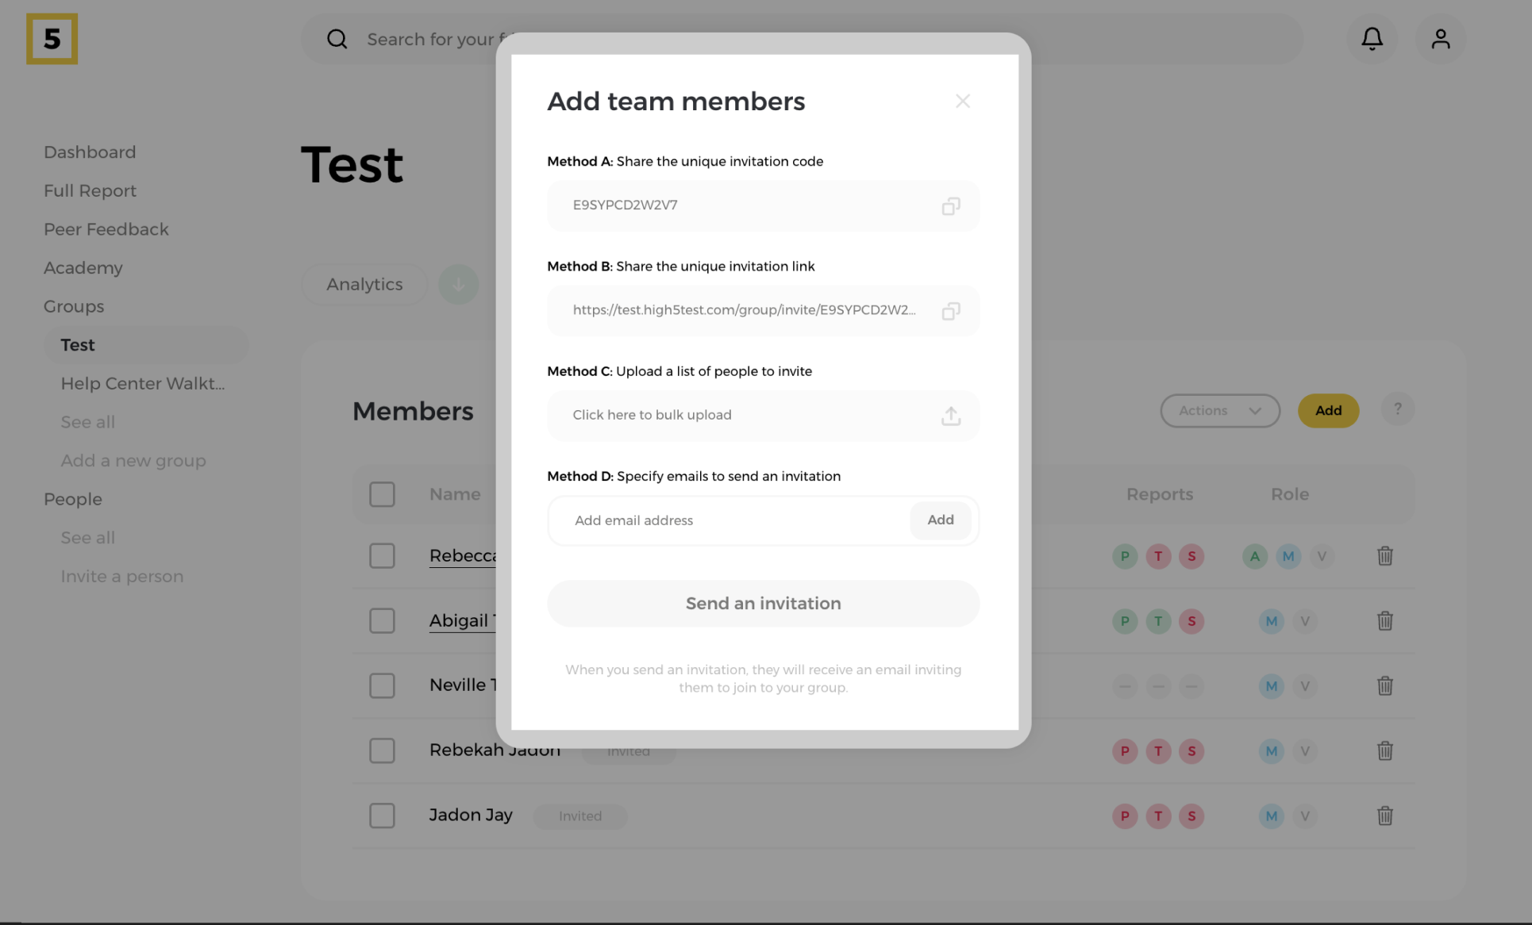Click the download arrow next to Analytics
The height and width of the screenshot is (925, 1532).
[459, 284]
